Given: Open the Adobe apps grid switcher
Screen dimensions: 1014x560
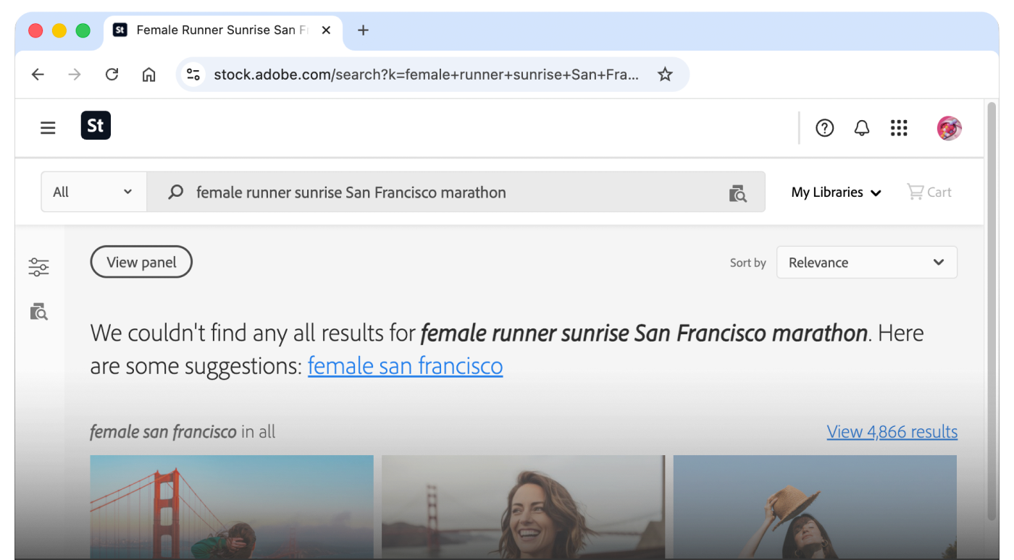Looking at the screenshot, I should point(899,128).
